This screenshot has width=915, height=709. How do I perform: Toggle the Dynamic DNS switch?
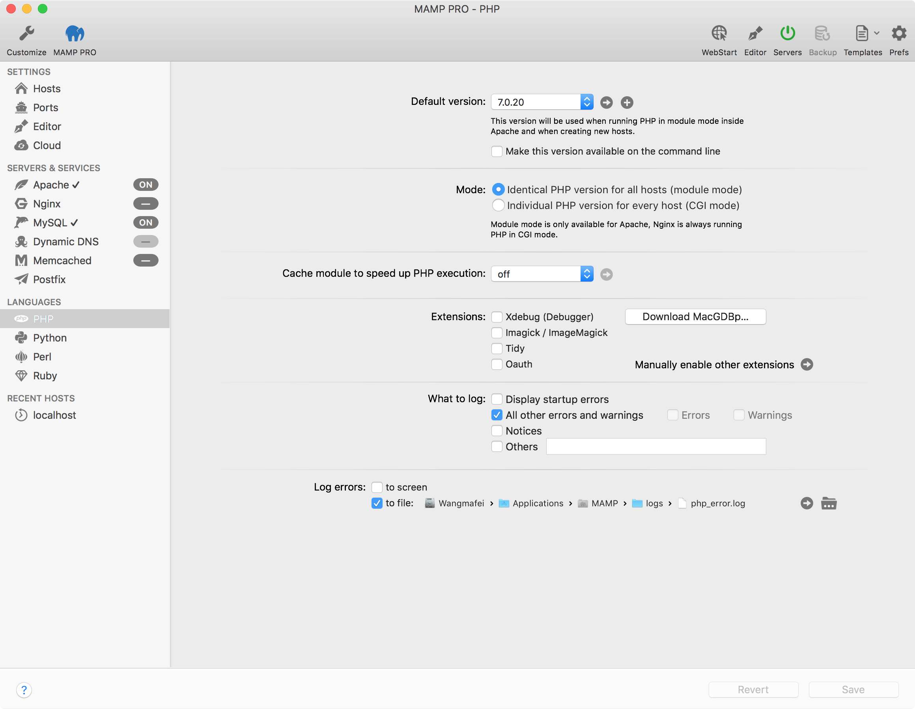(146, 242)
